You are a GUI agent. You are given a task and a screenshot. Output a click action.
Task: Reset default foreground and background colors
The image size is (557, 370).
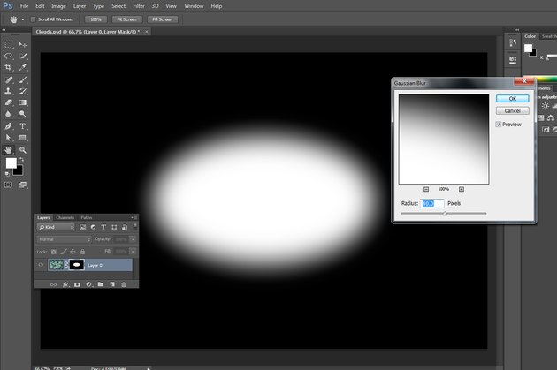pyautogui.click(x=7, y=174)
